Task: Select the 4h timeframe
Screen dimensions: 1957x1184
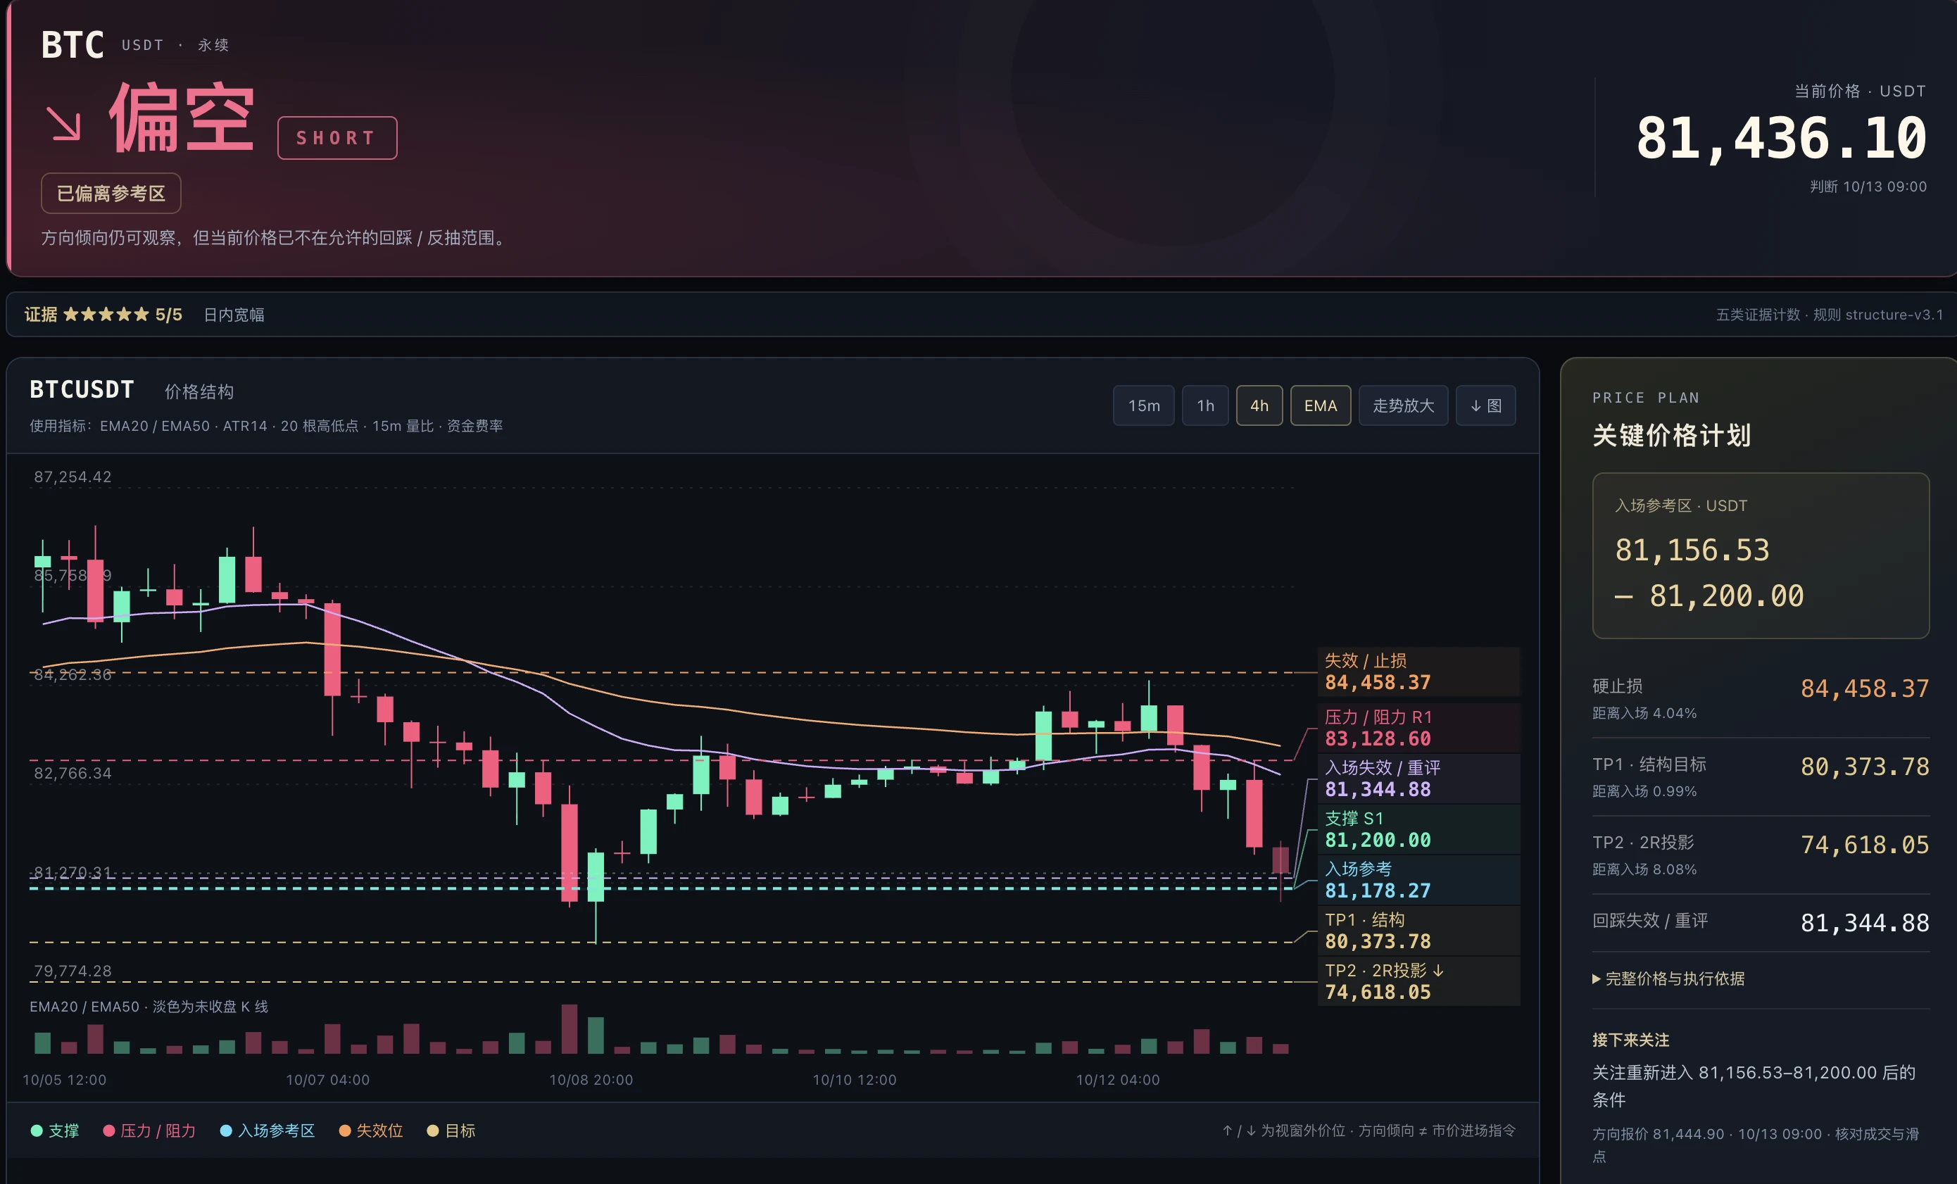Action: click(1259, 405)
